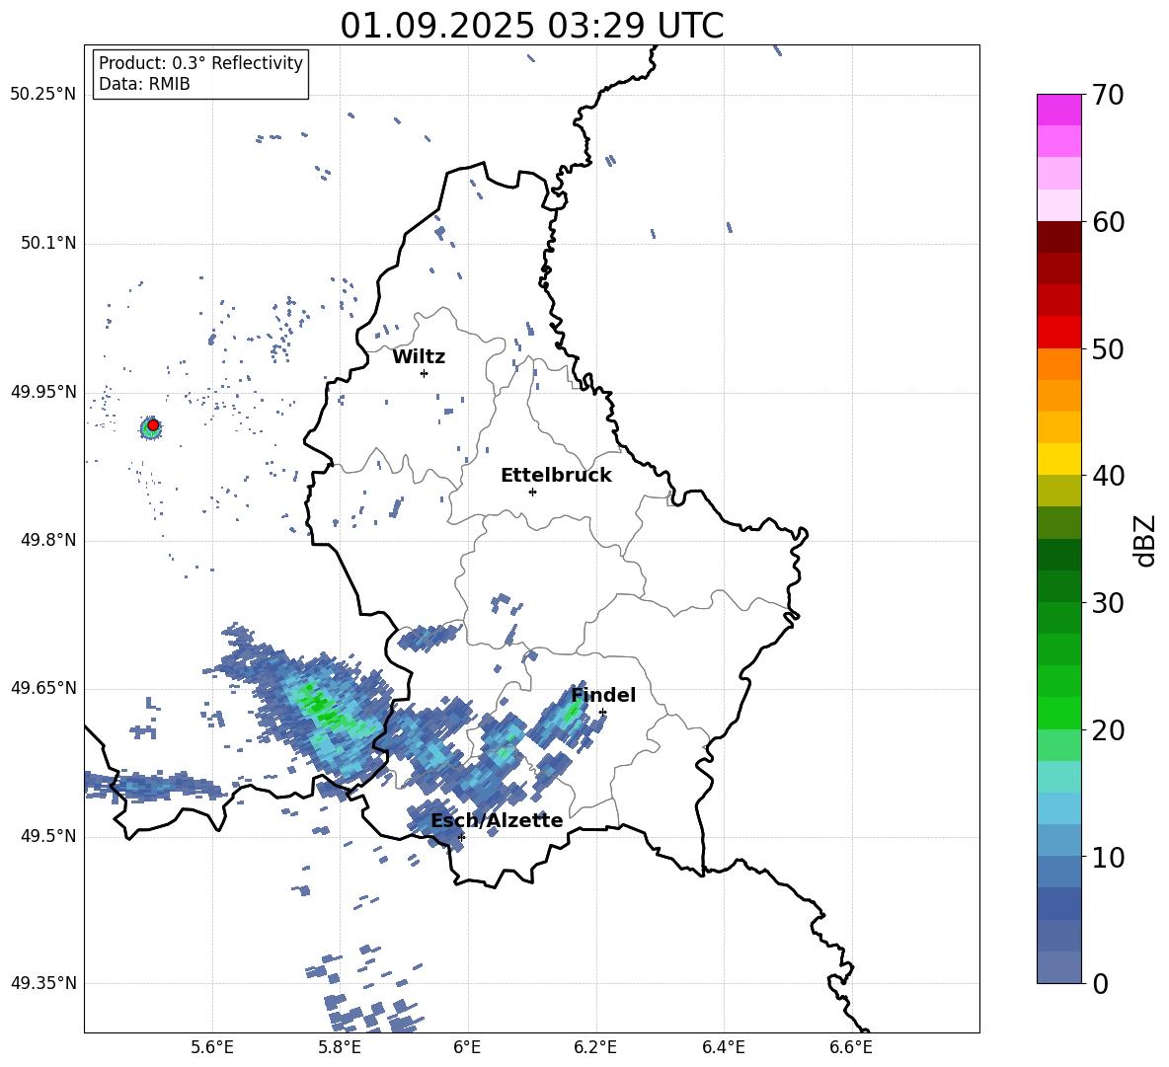This screenshot has width=1169, height=1067.
Task: Click the 49.35°N latitude label
Action: click(x=43, y=983)
